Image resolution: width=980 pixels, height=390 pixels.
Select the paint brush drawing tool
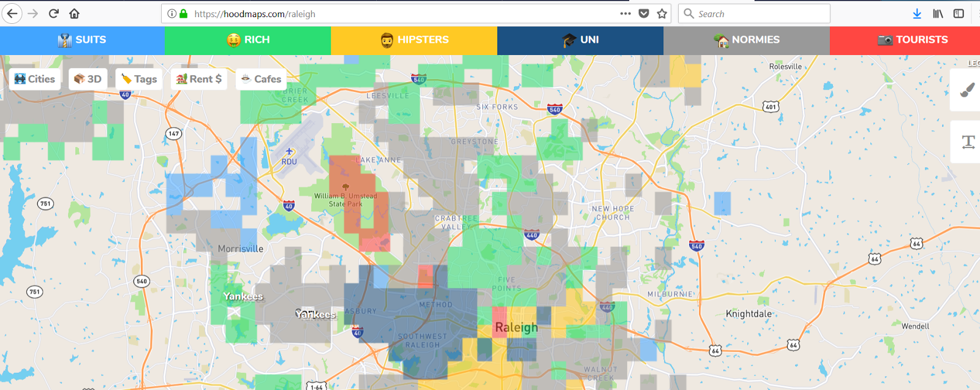click(967, 90)
